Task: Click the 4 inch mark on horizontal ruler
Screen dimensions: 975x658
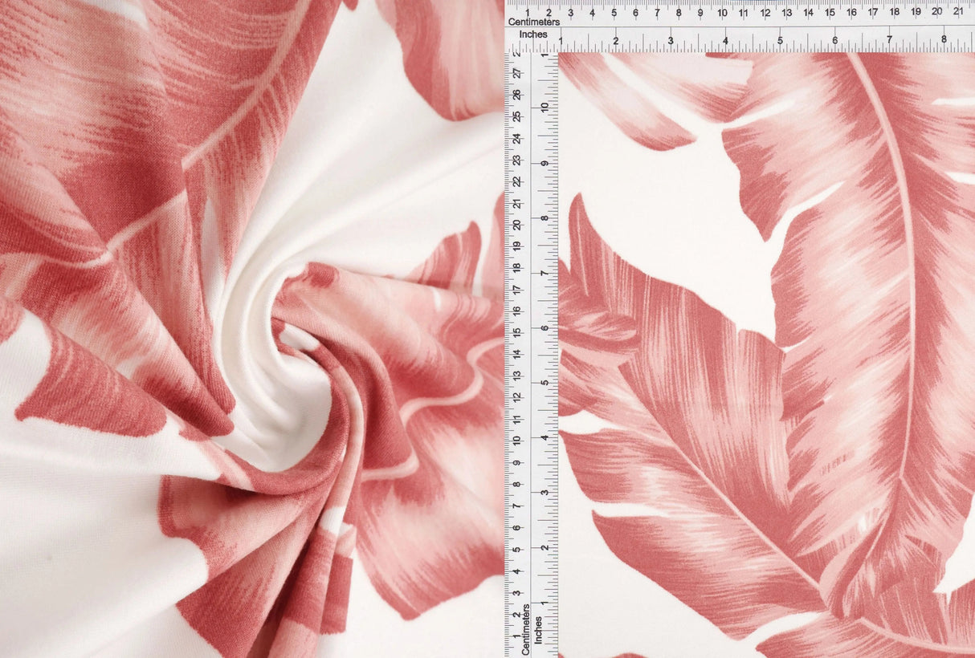Action: [725, 40]
